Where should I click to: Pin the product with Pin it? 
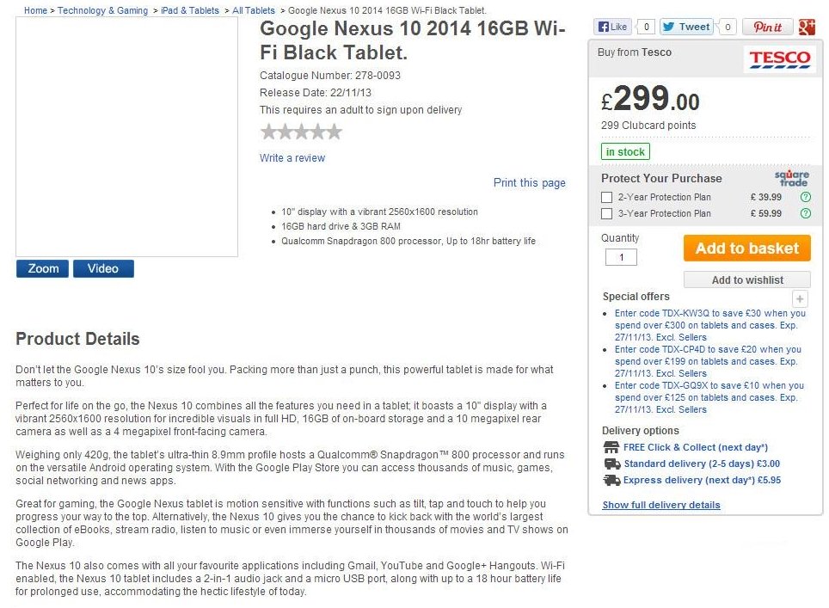(x=767, y=27)
